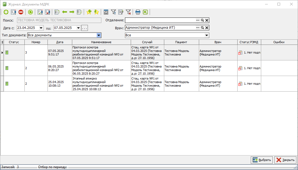Sort by the Дата column header

pyautogui.click(x=60, y=42)
